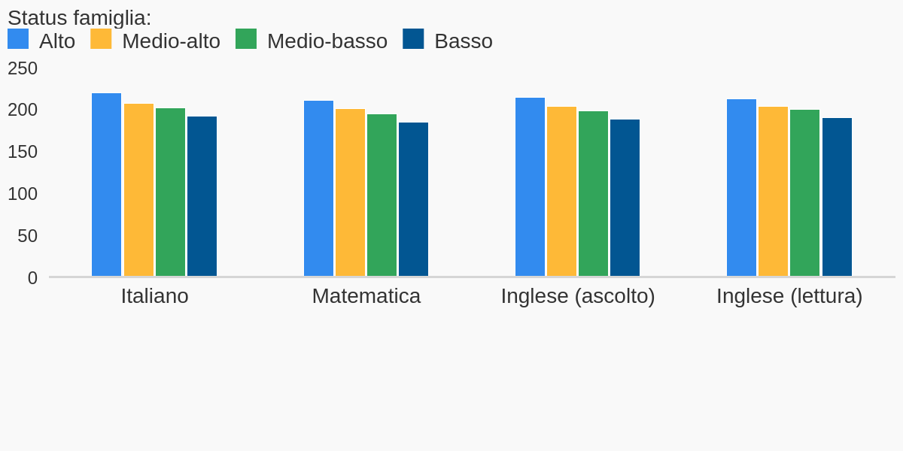Select the Basso bar for Inglese (ascolto)

point(625,198)
